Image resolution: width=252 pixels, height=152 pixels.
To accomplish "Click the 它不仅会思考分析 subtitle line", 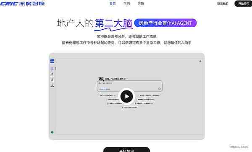I will click(127, 36).
